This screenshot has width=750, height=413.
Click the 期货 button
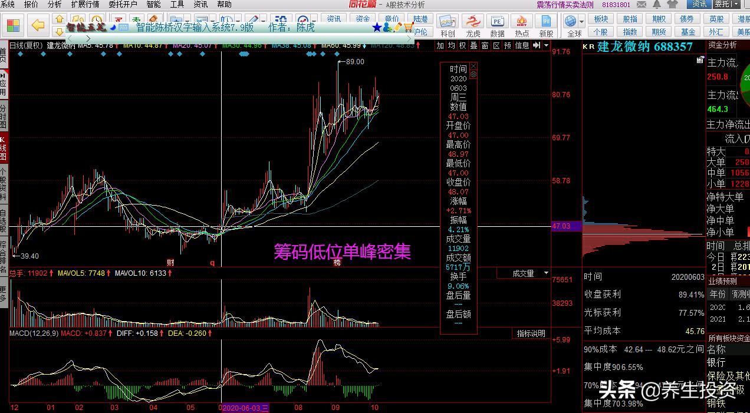659,32
